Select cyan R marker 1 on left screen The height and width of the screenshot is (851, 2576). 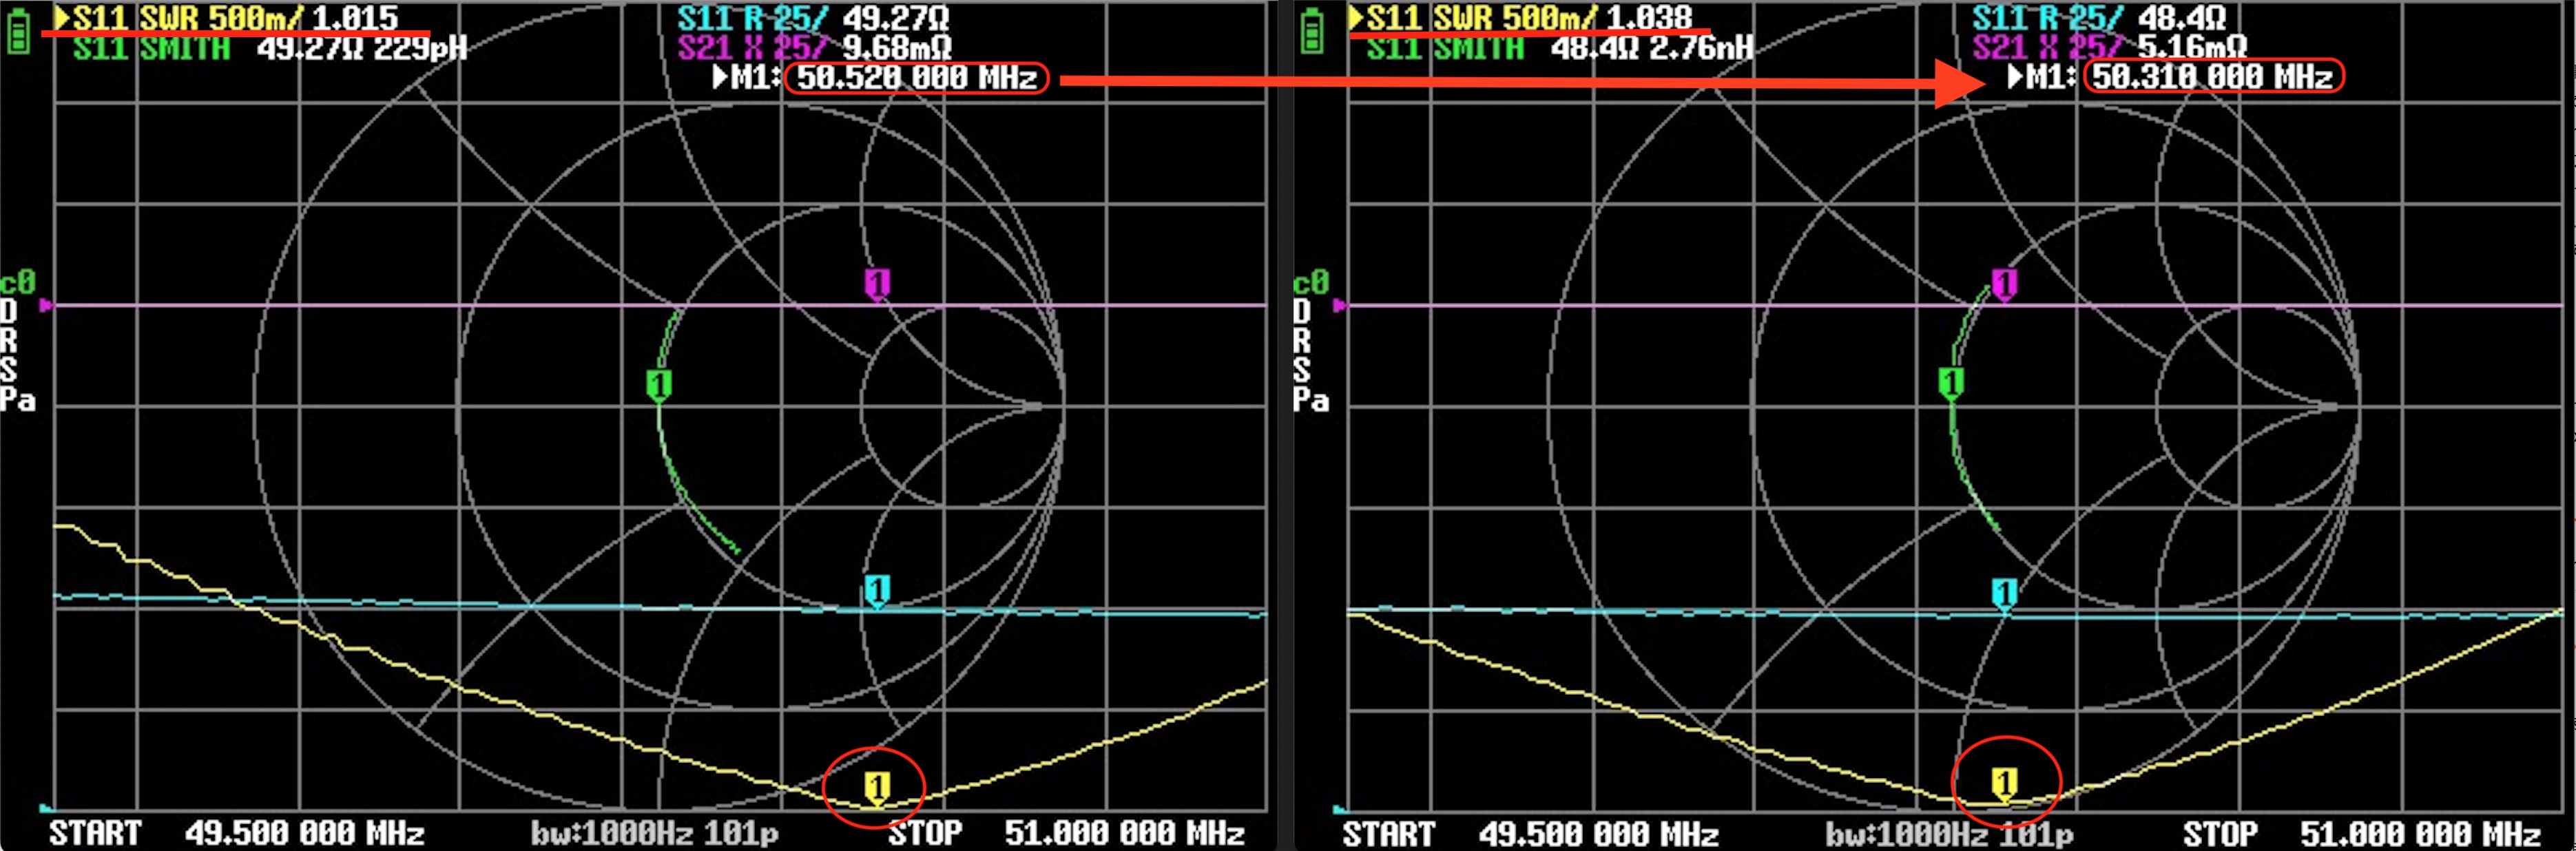tap(877, 591)
